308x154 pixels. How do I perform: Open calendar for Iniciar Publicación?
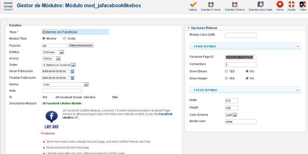72,71
